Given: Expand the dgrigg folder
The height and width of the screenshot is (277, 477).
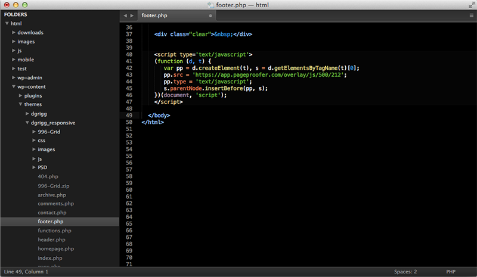Looking at the screenshot, I should (x=27, y=113).
